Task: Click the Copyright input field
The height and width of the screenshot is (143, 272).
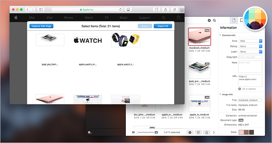Action: (250, 57)
